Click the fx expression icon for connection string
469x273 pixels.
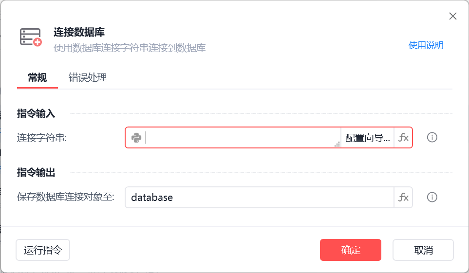(403, 138)
